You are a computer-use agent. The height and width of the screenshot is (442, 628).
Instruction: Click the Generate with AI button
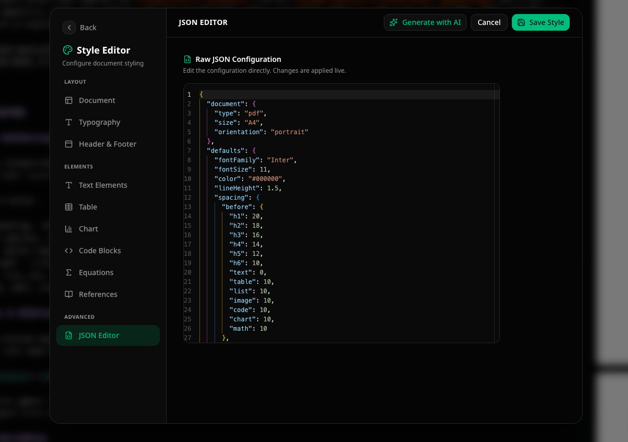(x=425, y=22)
